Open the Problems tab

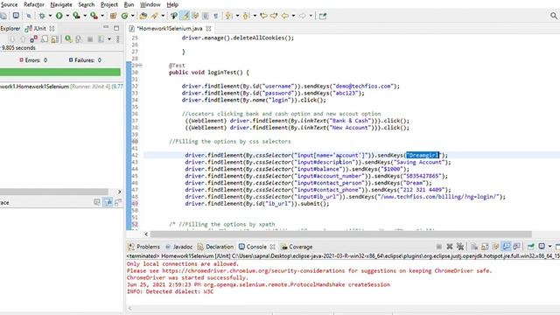pos(143,247)
